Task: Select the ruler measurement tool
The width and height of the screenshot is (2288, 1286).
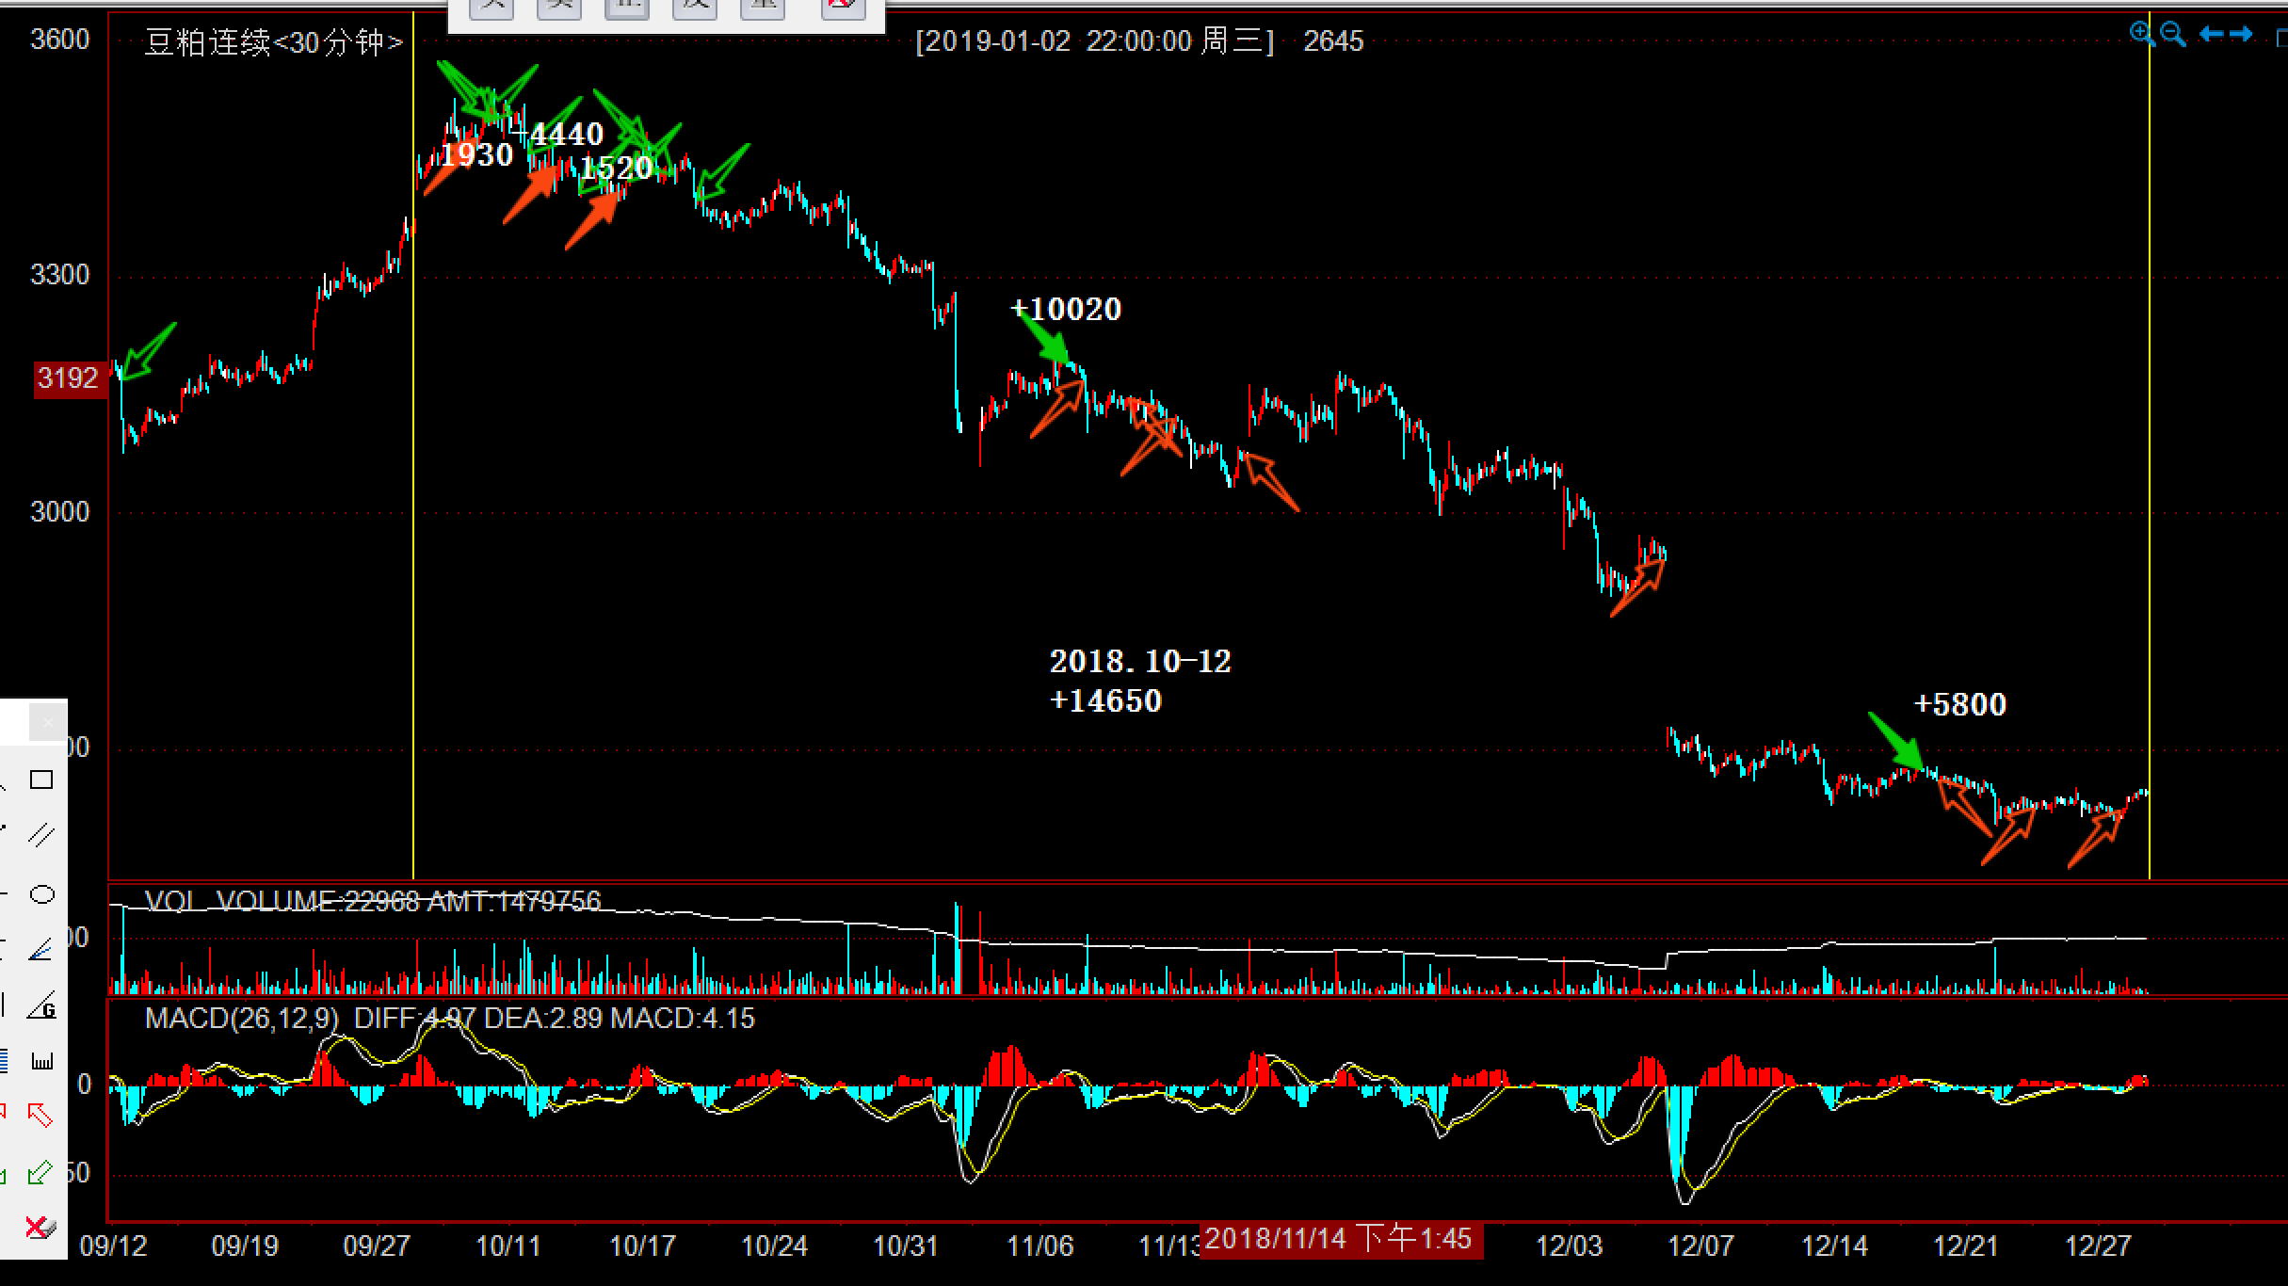Action: 41,1061
